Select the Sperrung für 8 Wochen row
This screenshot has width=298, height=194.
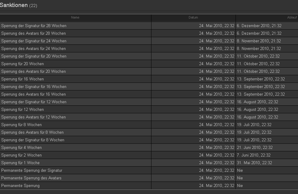click(x=22, y=125)
